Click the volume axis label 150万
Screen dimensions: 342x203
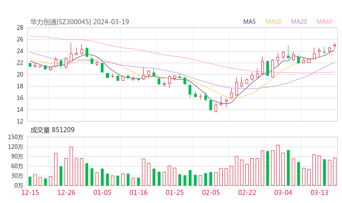pyautogui.click(x=16, y=137)
